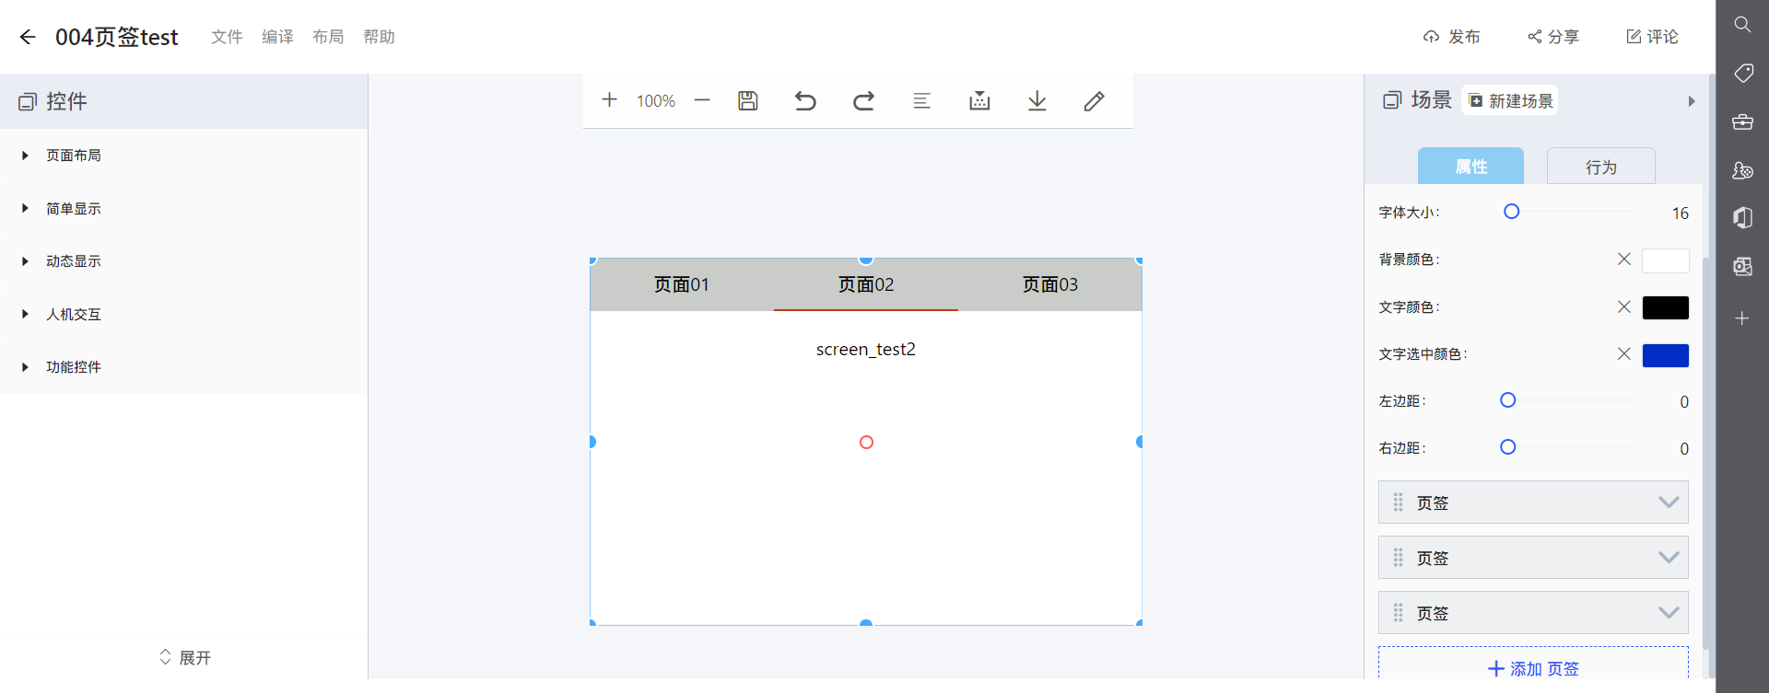
Task: Click the chess piece games icon in the sidebar
Action: click(x=1742, y=170)
